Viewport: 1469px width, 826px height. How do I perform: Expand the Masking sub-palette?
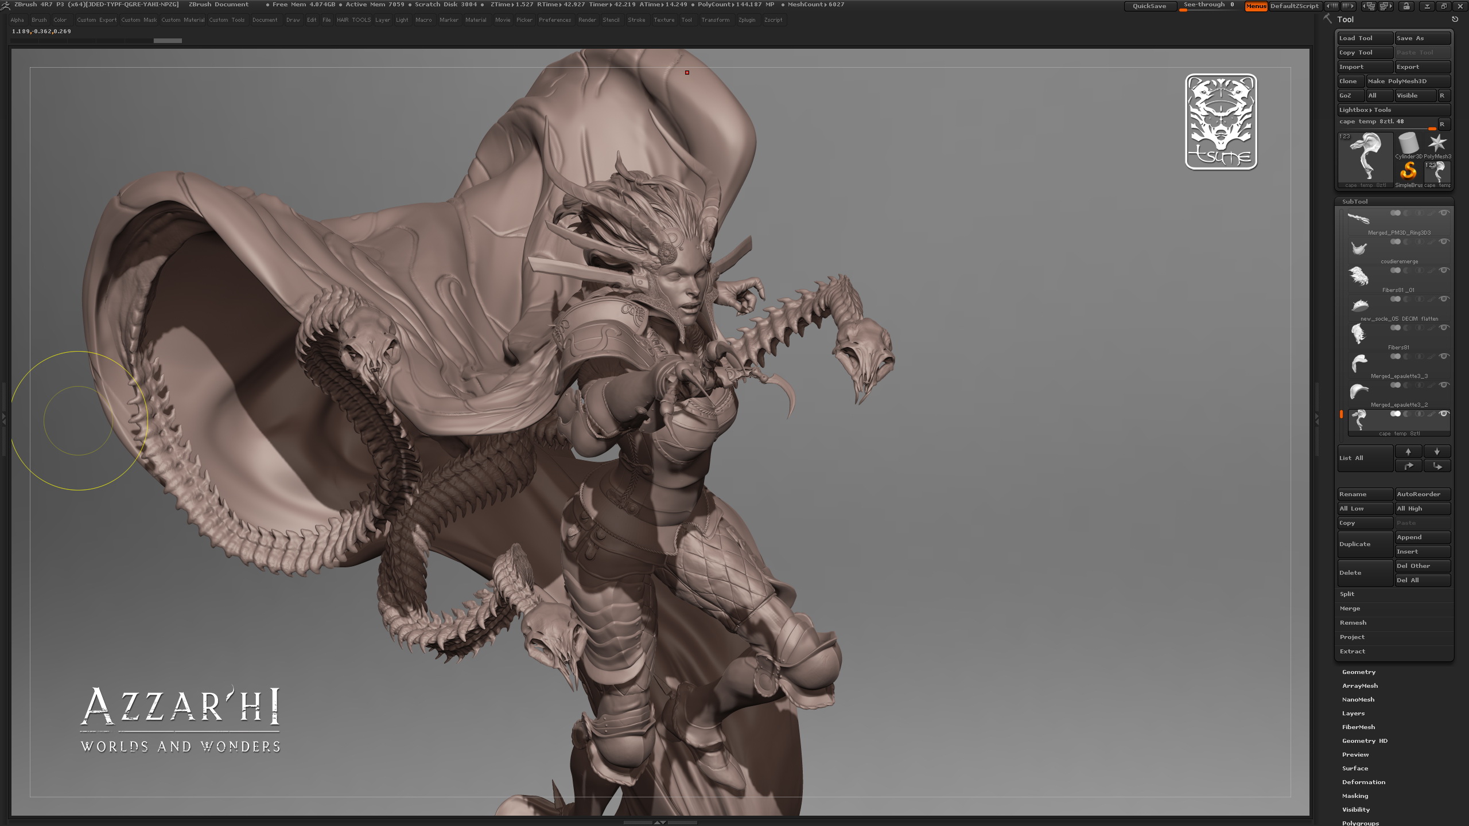pyautogui.click(x=1355, y=796)
